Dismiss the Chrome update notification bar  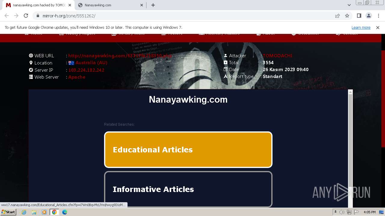point(378,28)
